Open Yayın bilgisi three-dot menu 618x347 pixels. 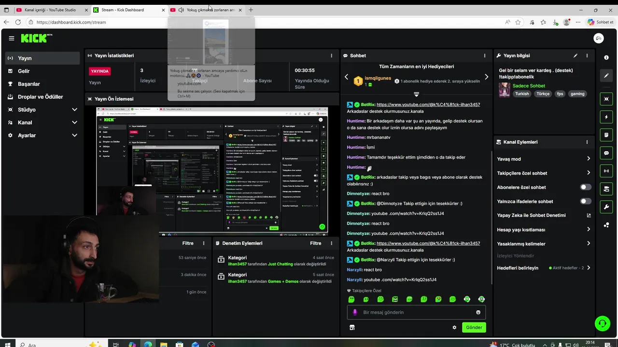point(587,55)
